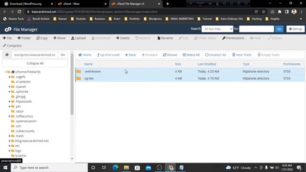Click the home icon beside the path field
The image size is (306, 172).
coord(7,55)
